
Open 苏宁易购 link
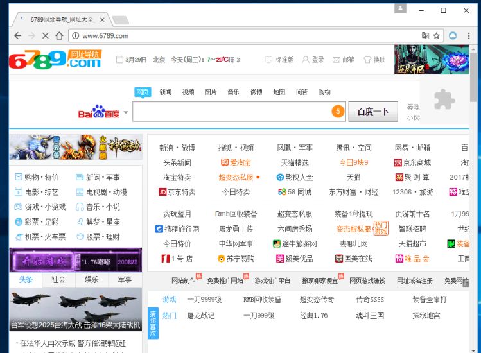[x=236, y=259]
